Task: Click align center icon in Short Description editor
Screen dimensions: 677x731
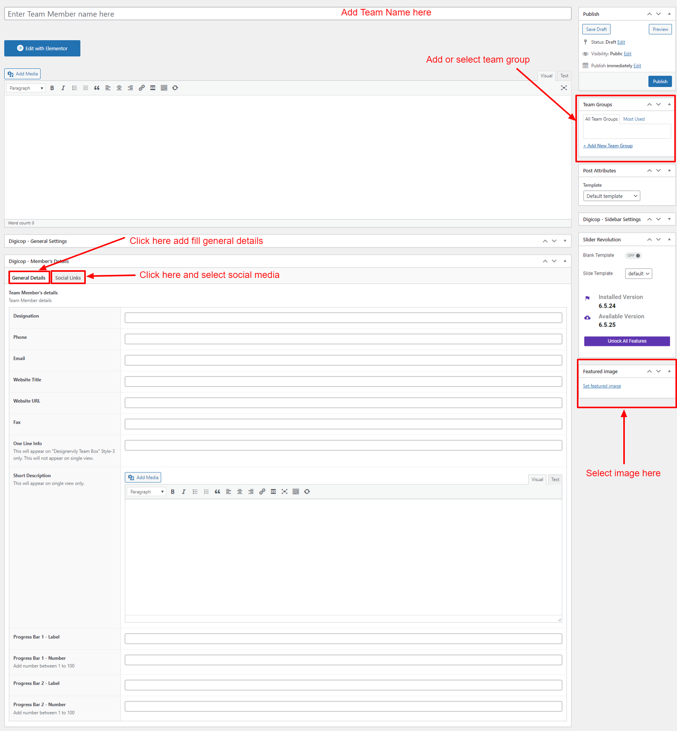Action: 240,492
